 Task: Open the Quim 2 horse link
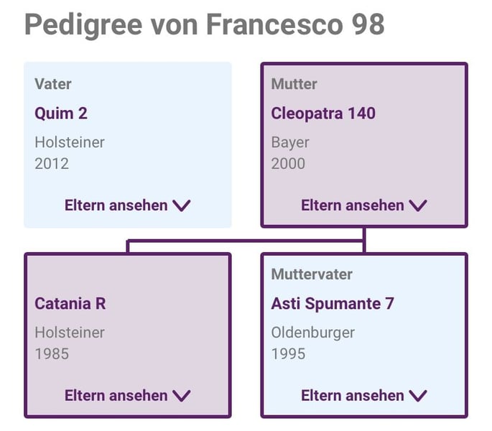click(x=61, y=113)
